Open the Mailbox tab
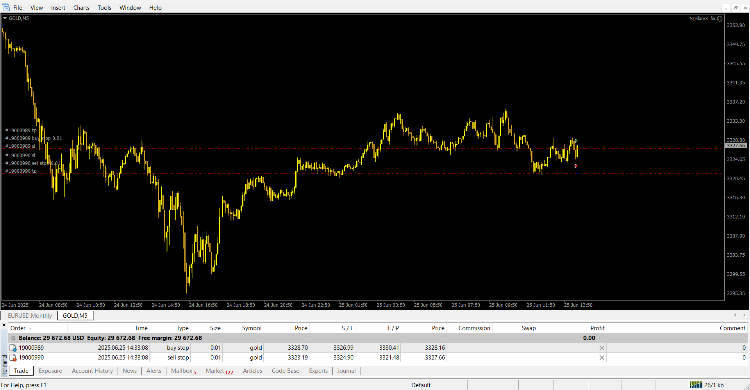Screen dimensions: 750x390 coord(182,371)
